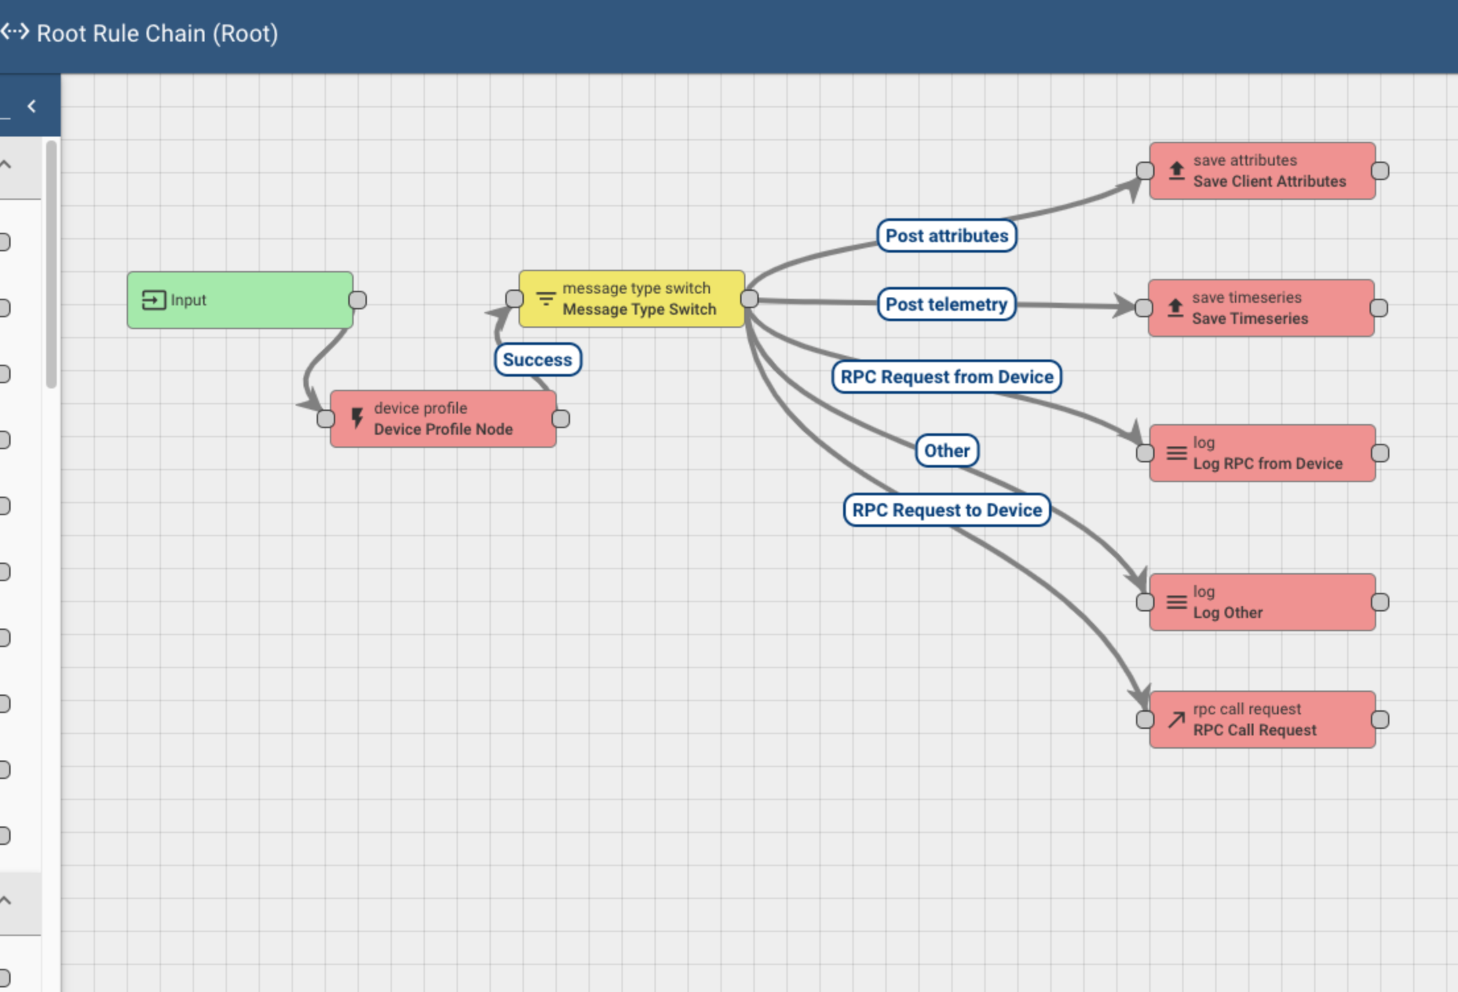The height and width of the screenshot is (992, 1458).
Task: Click the filter icon on Message Type Switch
Action: pyautogui.click(x=546, y=299)
